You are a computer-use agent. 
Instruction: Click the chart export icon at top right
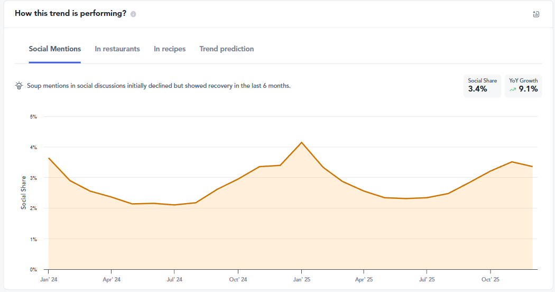pyautogui.click(x=536, y=14)
